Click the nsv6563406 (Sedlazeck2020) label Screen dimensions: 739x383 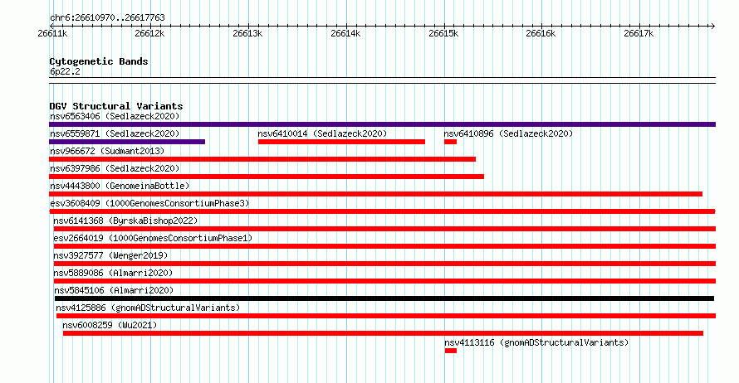115,116
